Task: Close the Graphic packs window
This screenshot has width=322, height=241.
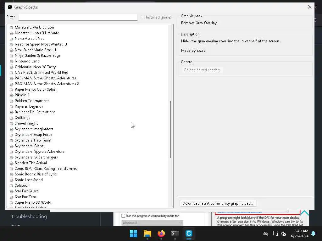Action: pyautogui.click(x=310, y=7)
